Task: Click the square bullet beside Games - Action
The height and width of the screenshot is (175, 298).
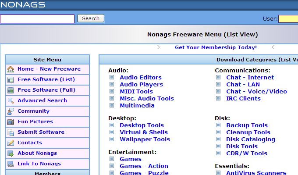Action: click(x=112, y=166)
